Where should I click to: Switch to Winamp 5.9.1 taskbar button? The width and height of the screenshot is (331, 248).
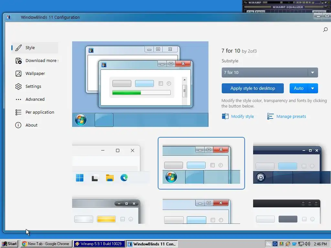click(99, 244)
